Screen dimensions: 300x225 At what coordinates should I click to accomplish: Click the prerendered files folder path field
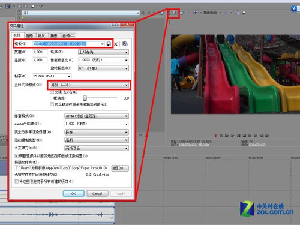pos(62,168)
